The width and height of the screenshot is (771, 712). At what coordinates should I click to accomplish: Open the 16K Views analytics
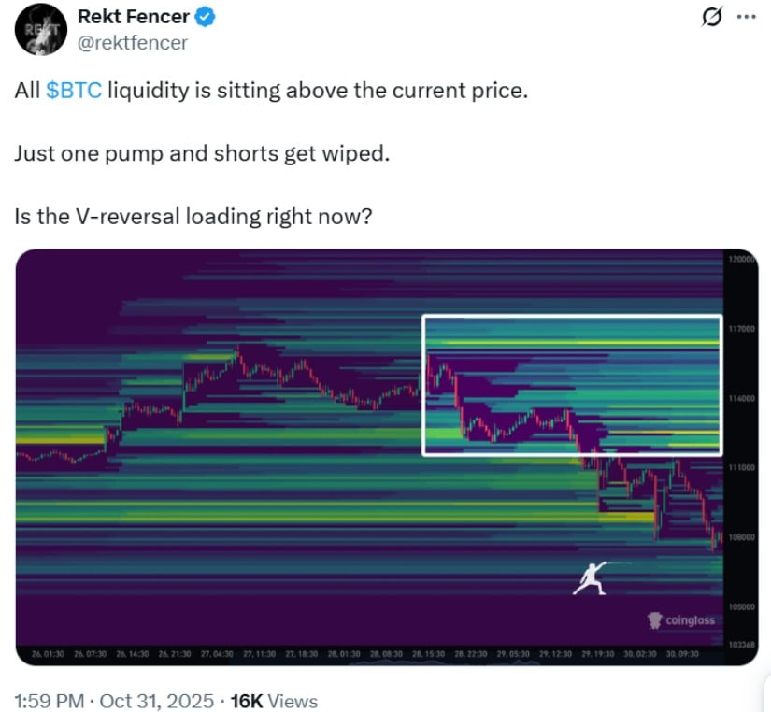(x=272, y=701)
